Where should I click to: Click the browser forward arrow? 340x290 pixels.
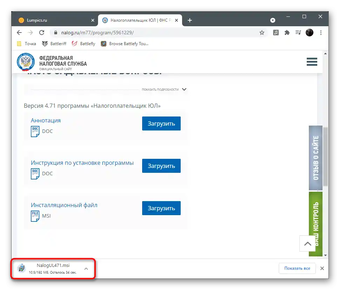coord(30,33)
